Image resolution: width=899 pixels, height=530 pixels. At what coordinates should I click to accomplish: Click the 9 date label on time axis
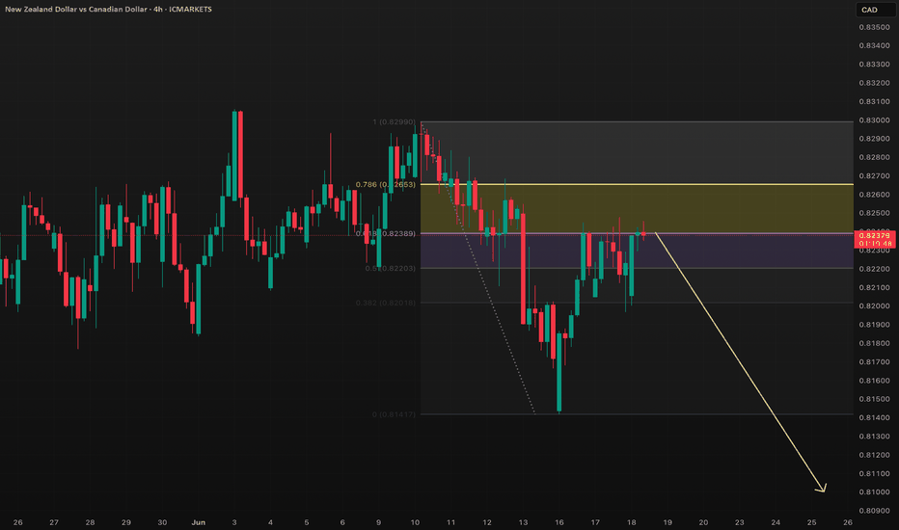[379, 522]
